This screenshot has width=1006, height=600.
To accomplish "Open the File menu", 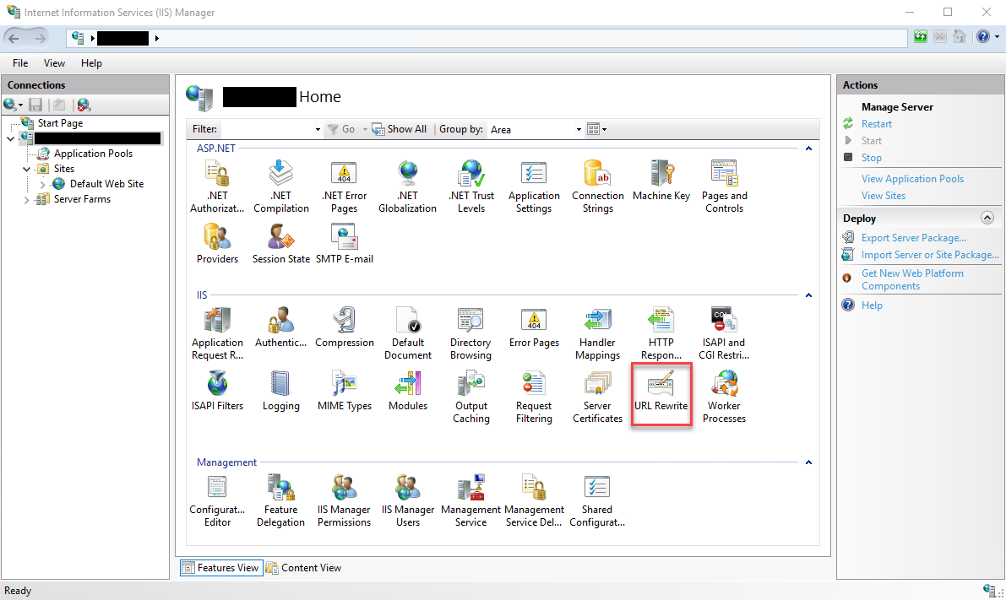I will 20,62.
